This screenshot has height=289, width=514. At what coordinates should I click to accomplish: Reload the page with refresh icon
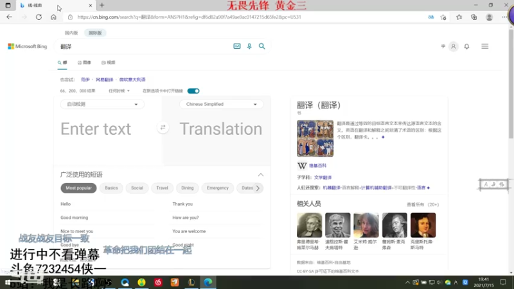point(39,17)
